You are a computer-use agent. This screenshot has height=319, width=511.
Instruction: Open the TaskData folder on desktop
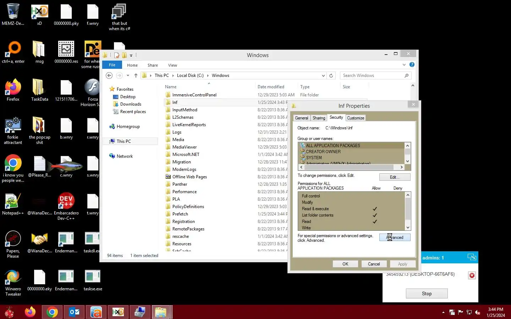point(39,90)
